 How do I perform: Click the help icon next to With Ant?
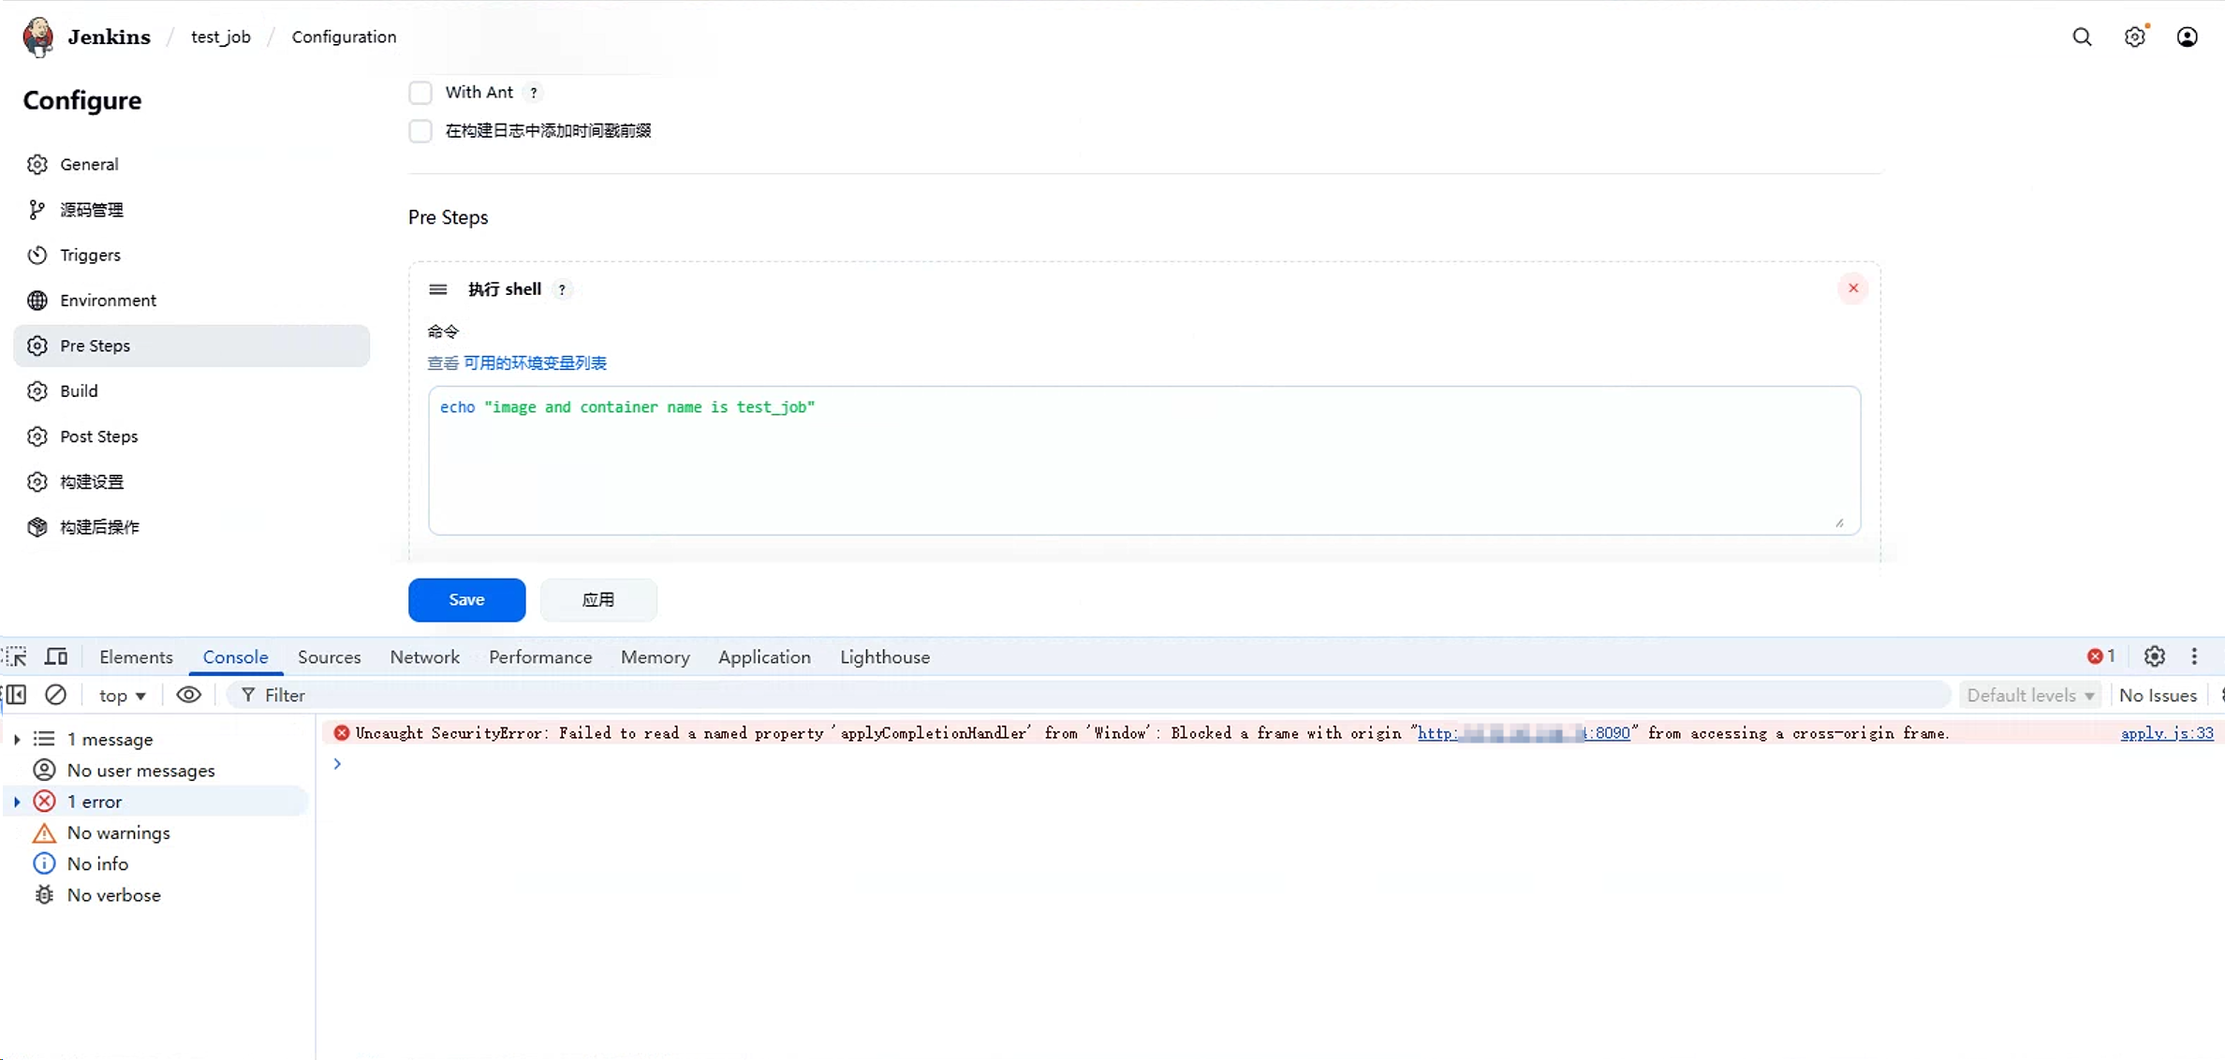pyautogui.click(x=534, y=93)
